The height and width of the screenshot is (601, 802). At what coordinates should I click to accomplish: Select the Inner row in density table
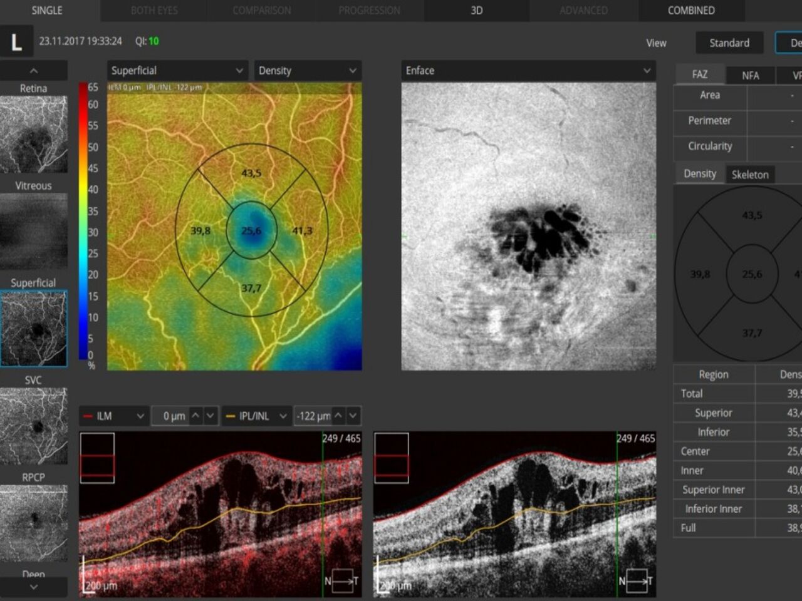point(737,470)
